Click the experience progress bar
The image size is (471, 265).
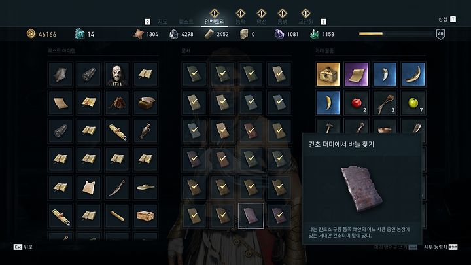[x=396, y=34]
